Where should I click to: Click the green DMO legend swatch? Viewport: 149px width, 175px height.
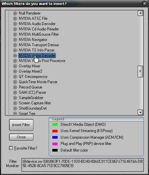point(55,124)
